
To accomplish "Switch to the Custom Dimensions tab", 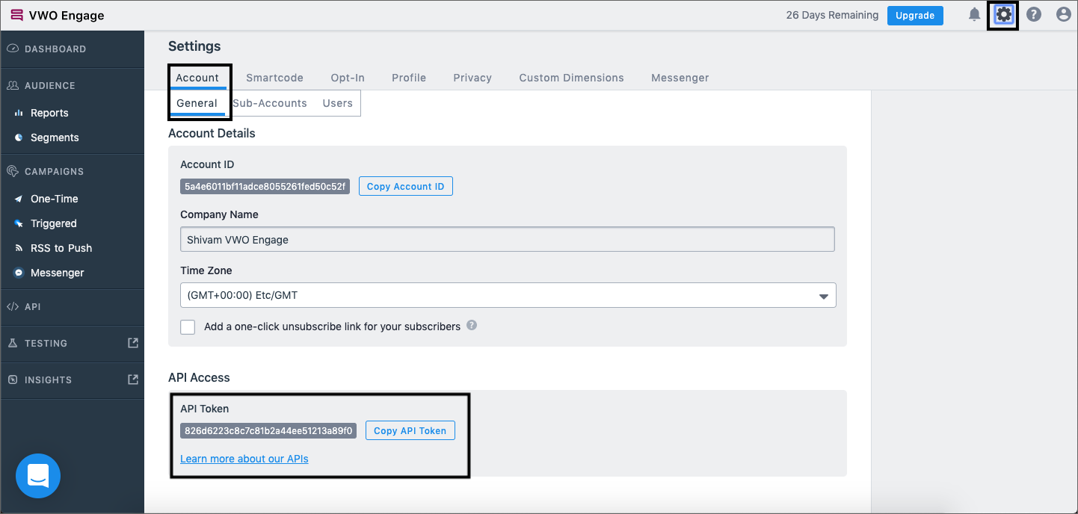I will [x=571, y=78].
